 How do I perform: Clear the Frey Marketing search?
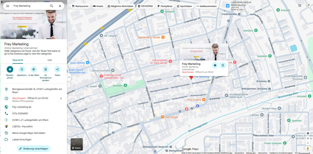pyautogui.click(x=60, y=6)
